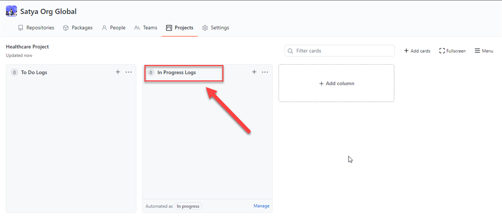
Task: Click the Satya Org Global avatar icon
Action: click(11, 11)
